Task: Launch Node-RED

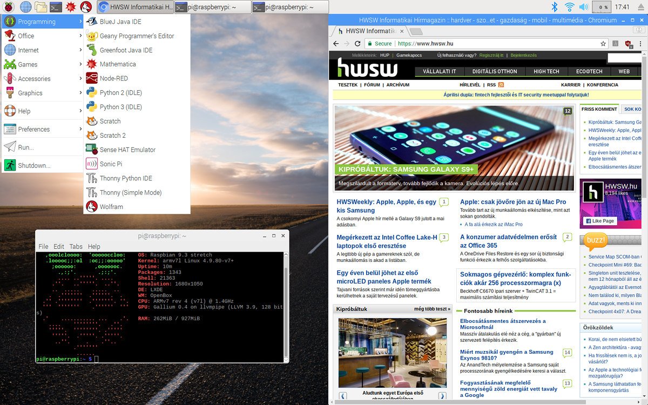Action: click(137, 78)
